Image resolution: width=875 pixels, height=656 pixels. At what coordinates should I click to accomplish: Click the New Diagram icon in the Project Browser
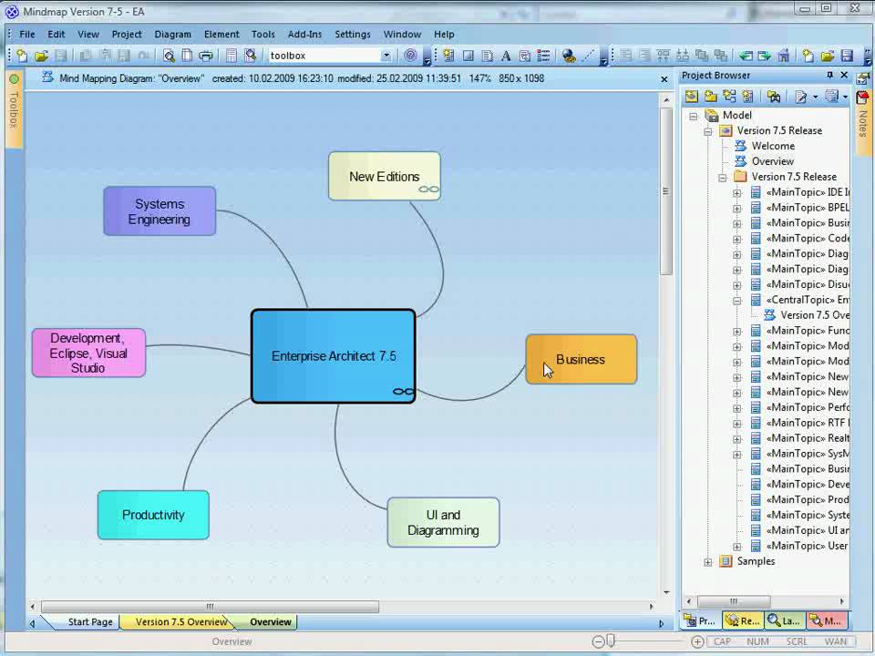click(729, 97)
